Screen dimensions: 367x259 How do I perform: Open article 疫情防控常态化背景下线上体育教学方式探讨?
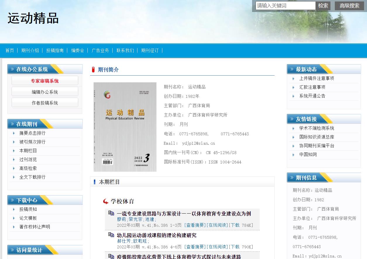[179, 257]
